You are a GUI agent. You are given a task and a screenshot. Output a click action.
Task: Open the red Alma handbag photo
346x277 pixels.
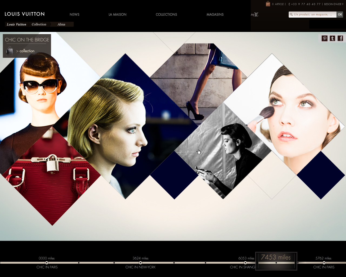51,176
